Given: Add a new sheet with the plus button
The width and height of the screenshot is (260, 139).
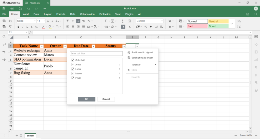Looking at the screenshot, I should (17, 135).
